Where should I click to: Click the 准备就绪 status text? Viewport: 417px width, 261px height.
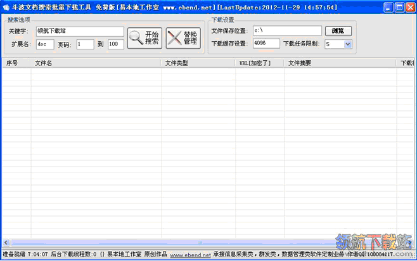tap(14, 255)
